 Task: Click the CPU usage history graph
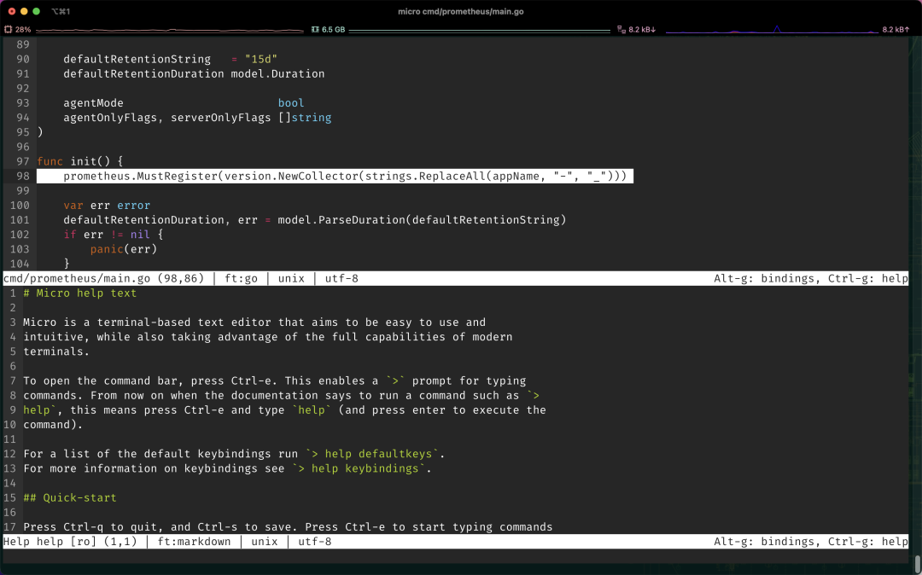coord(169,29)
